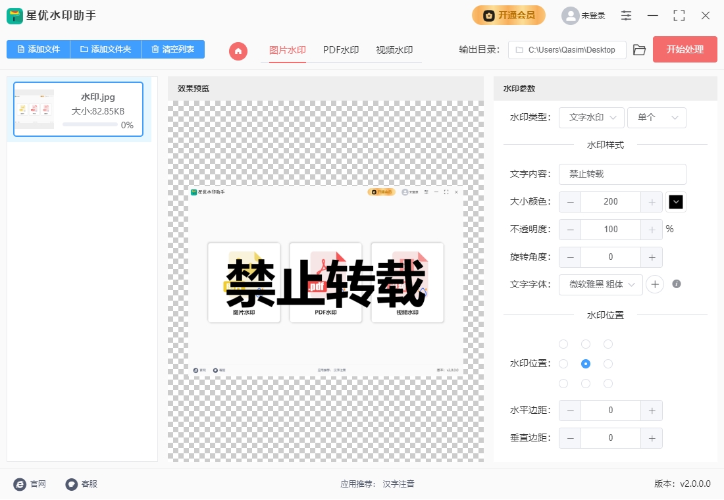The width and height of the screenshot is (724, 500).
Task: Click the user avatar icon 未登录
Action: pos(570,15)
